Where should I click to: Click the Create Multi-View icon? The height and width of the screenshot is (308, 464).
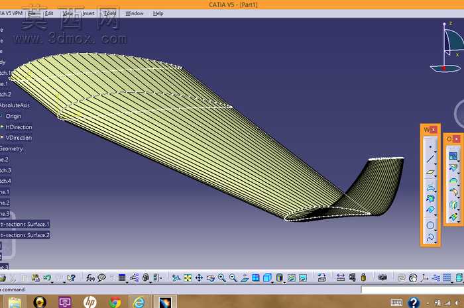click(x=256, y=278)
